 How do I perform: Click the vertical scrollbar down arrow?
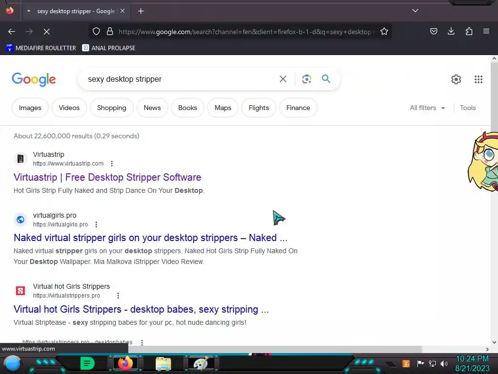pyautogui.click(x=494, y=342)
